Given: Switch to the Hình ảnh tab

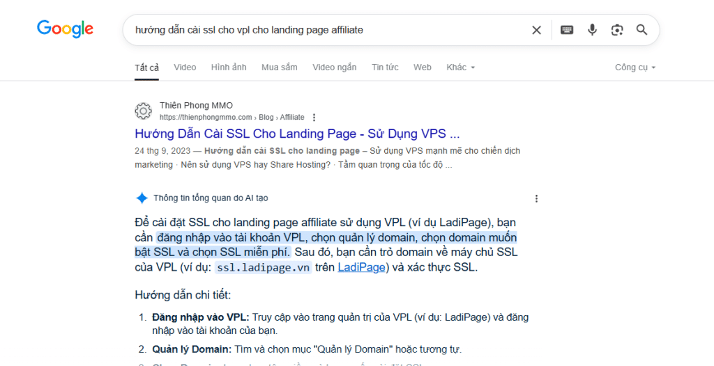Looking at the screenshot, I should pyautogui.click(x=229, y=67).
